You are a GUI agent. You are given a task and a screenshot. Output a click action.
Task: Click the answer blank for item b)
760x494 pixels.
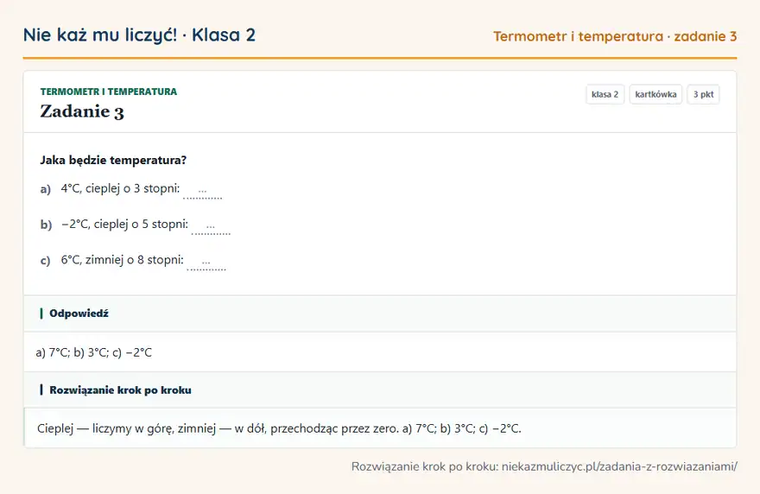[x=211, y=227]
